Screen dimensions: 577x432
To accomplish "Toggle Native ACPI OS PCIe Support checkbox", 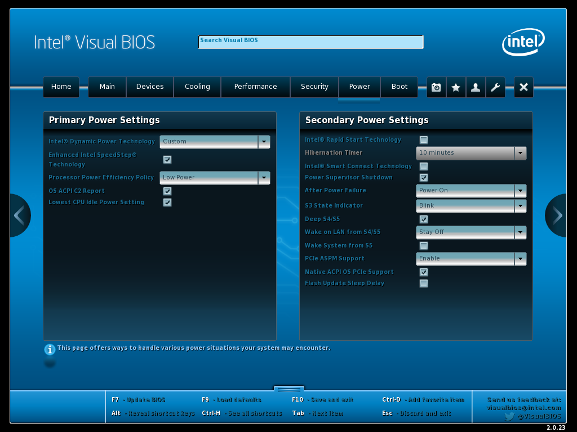I will pos(424,272).
